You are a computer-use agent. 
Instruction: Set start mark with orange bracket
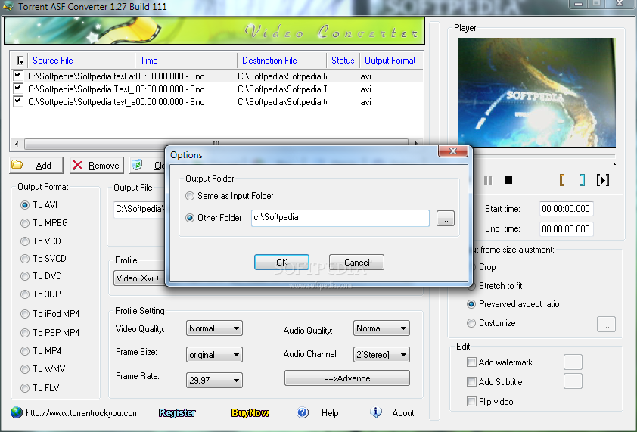point(562,179)
